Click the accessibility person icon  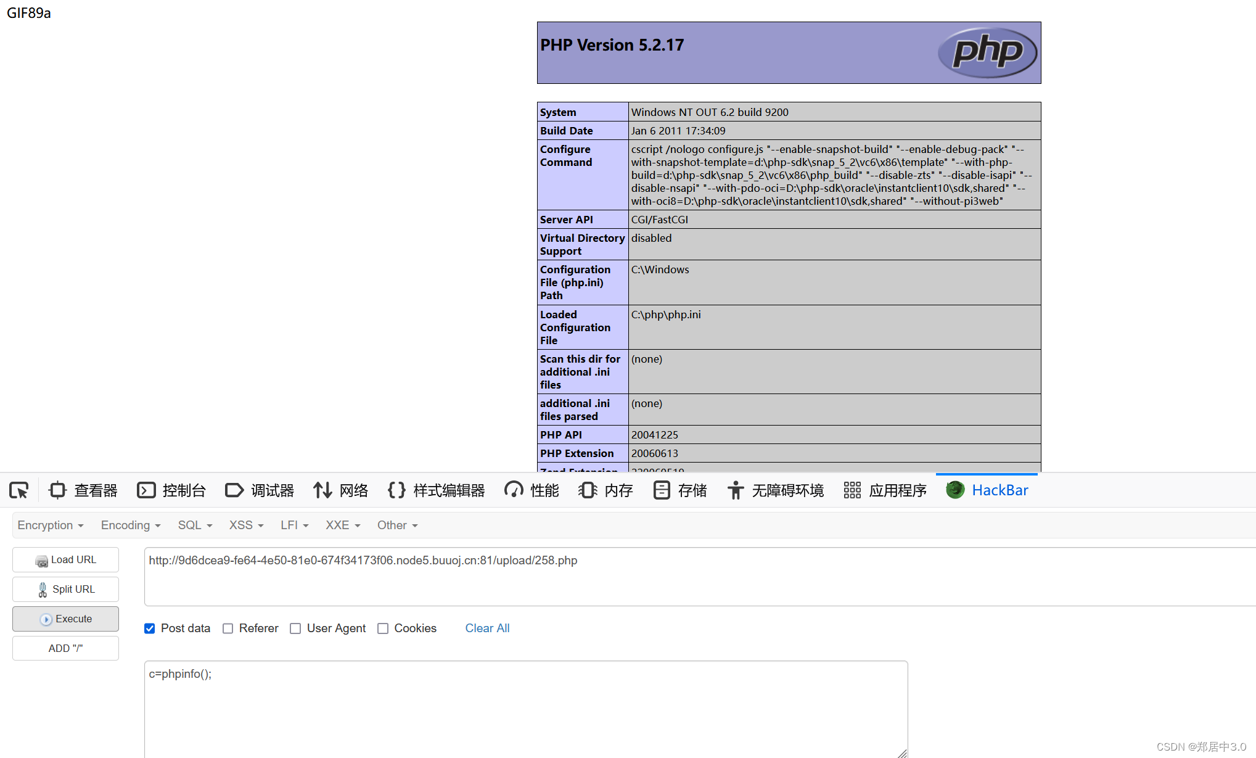736,490
